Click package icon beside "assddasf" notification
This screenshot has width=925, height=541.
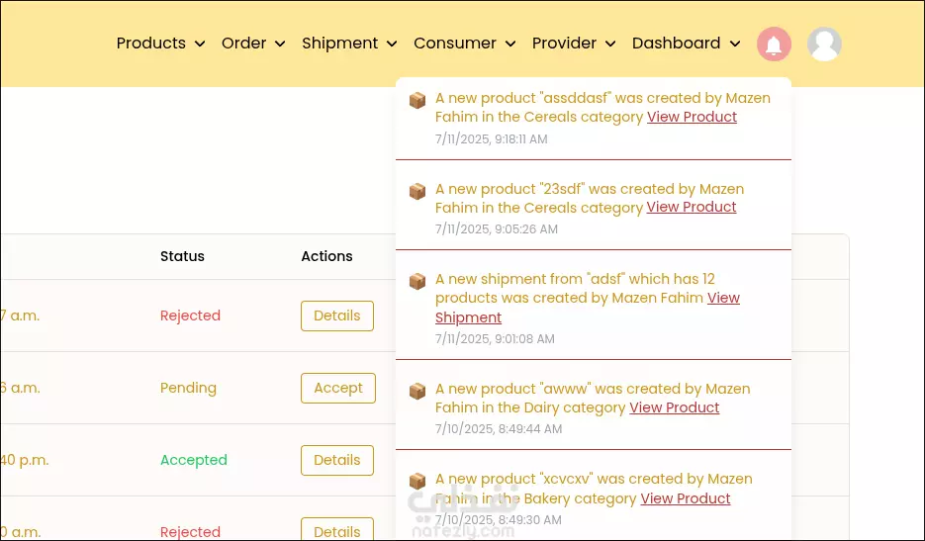417,100
